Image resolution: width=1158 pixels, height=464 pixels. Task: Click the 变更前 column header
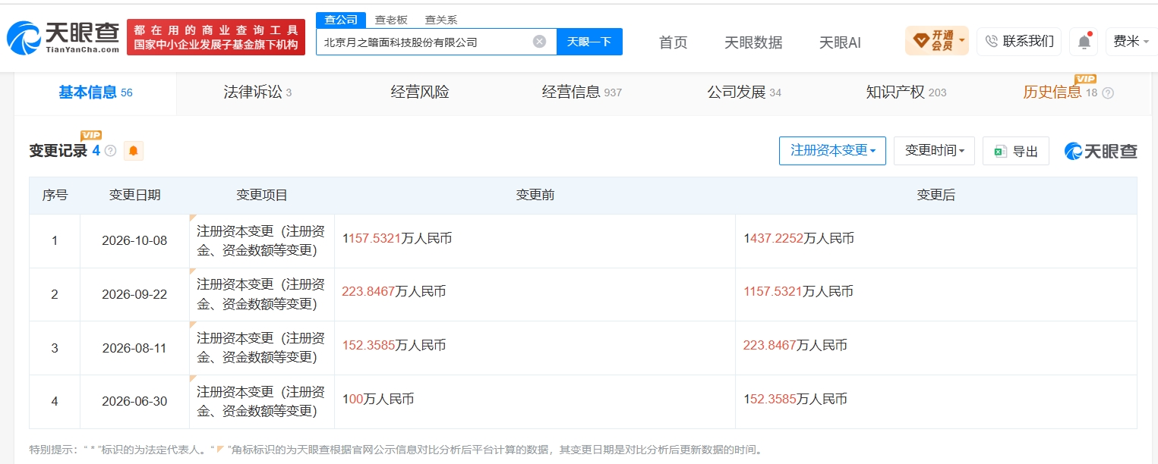(x=535, y=195)
